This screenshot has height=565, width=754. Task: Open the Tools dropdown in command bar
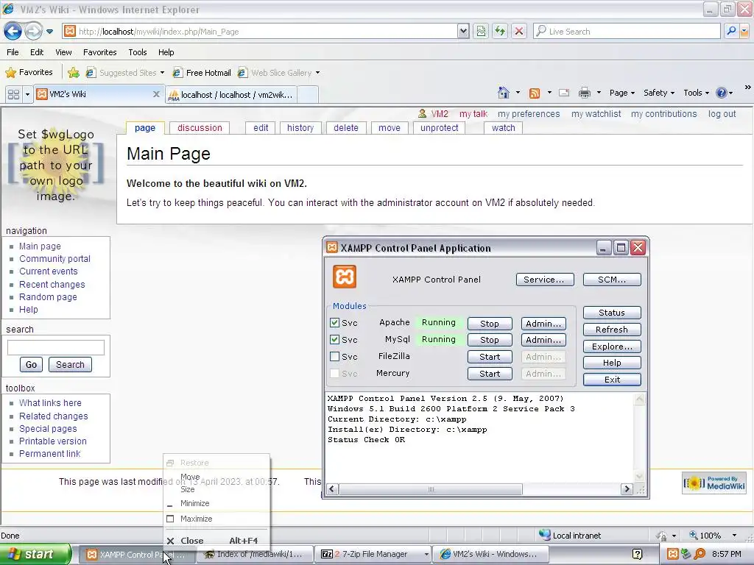(x=696, y=93)
